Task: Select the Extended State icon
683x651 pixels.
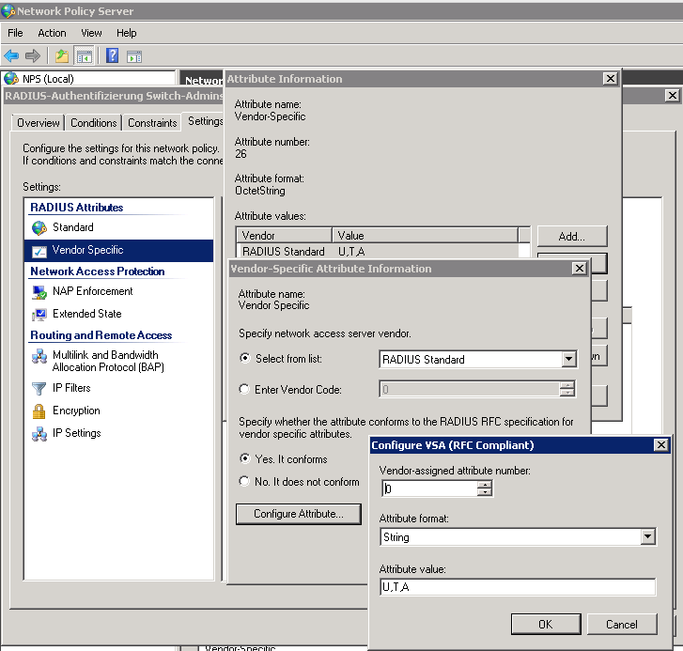Action: click(39, 314)
